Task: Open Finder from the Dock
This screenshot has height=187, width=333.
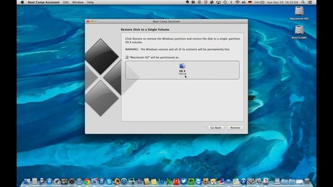Action: pos(27,181)
